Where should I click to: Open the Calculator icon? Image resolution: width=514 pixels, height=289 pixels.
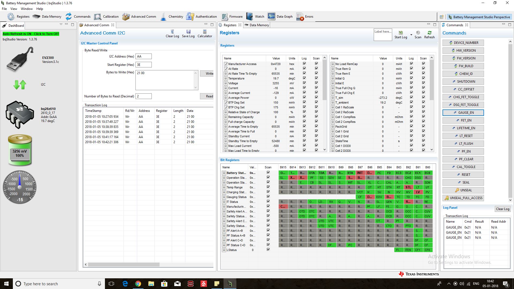(205, 32)
